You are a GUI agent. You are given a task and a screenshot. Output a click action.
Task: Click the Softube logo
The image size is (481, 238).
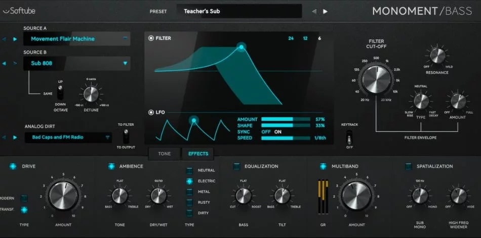(19, 11)
